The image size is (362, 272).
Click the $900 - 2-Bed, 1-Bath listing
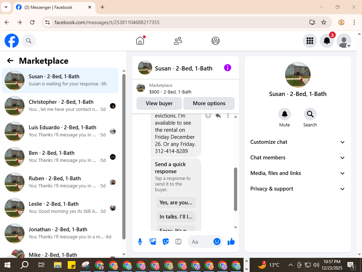tap(170, 92)
